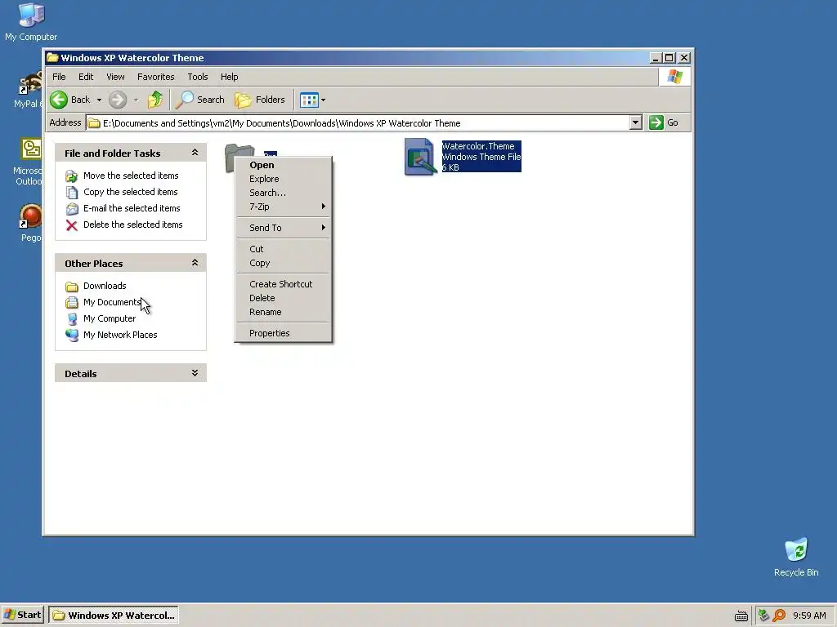The height and width of the screenshot is (627, 837).
Task: Click E-mail the selected items link
Action: [132, 208]
